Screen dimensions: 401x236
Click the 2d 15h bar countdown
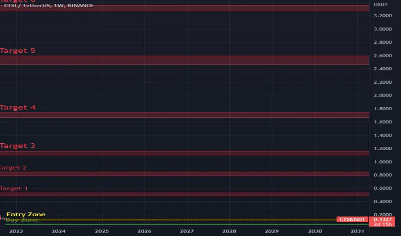click(382, 224)
